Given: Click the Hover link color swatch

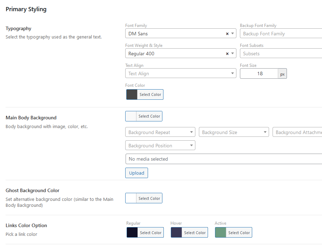Looking at the screenshot, I should pyautogui.click(x=176, y=233).
